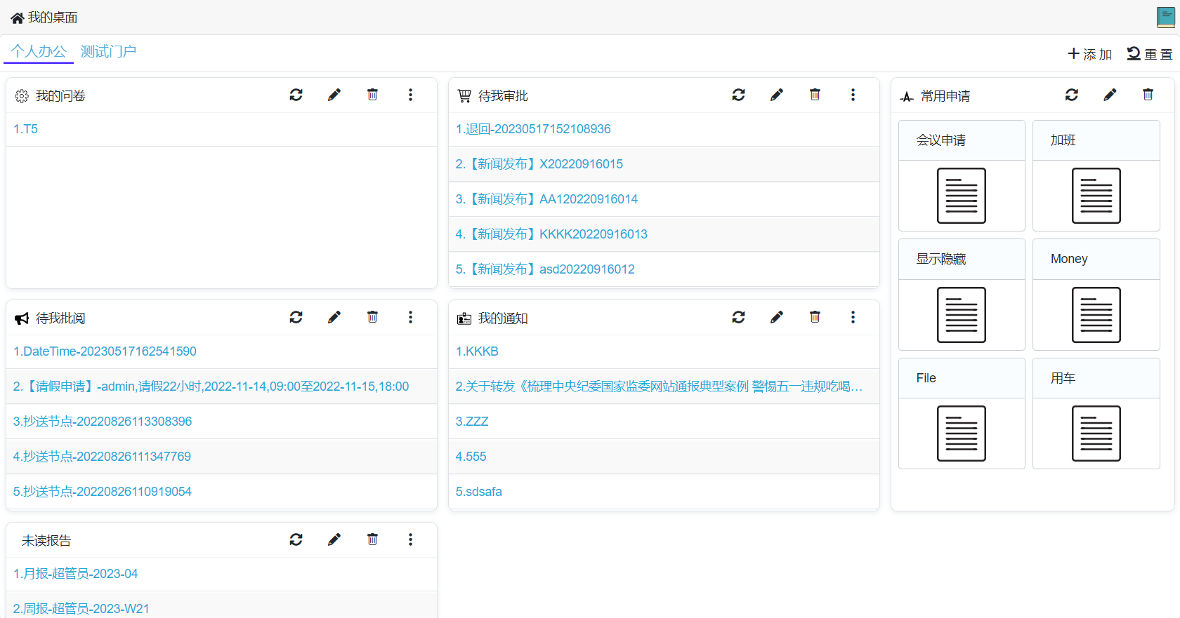Edit the 待我审批 panel
Image resolution: width=1180 pixels, height=618 pixels.
[777, 95]
